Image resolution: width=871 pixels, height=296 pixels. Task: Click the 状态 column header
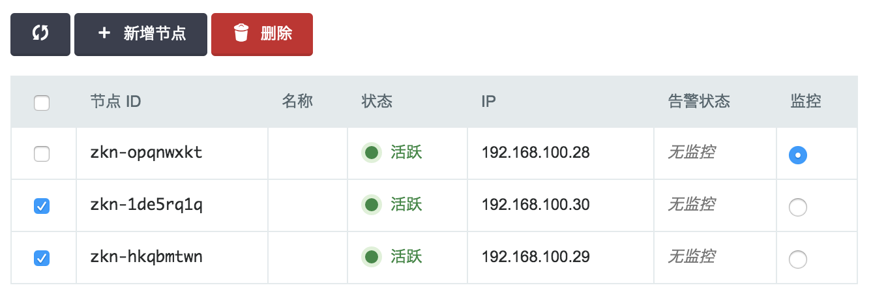click(x=377, y=102)
